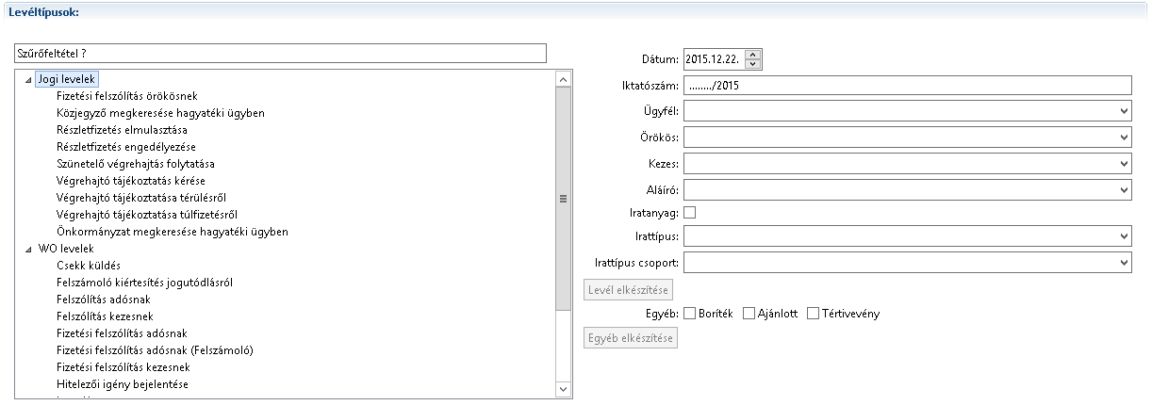
Task: Increase date with stepper up arrow
Action: 752,55
